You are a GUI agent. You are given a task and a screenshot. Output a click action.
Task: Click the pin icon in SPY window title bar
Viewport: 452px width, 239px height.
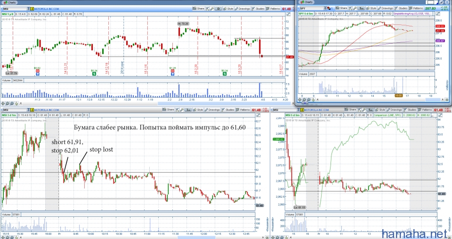[x=441, y=2]
